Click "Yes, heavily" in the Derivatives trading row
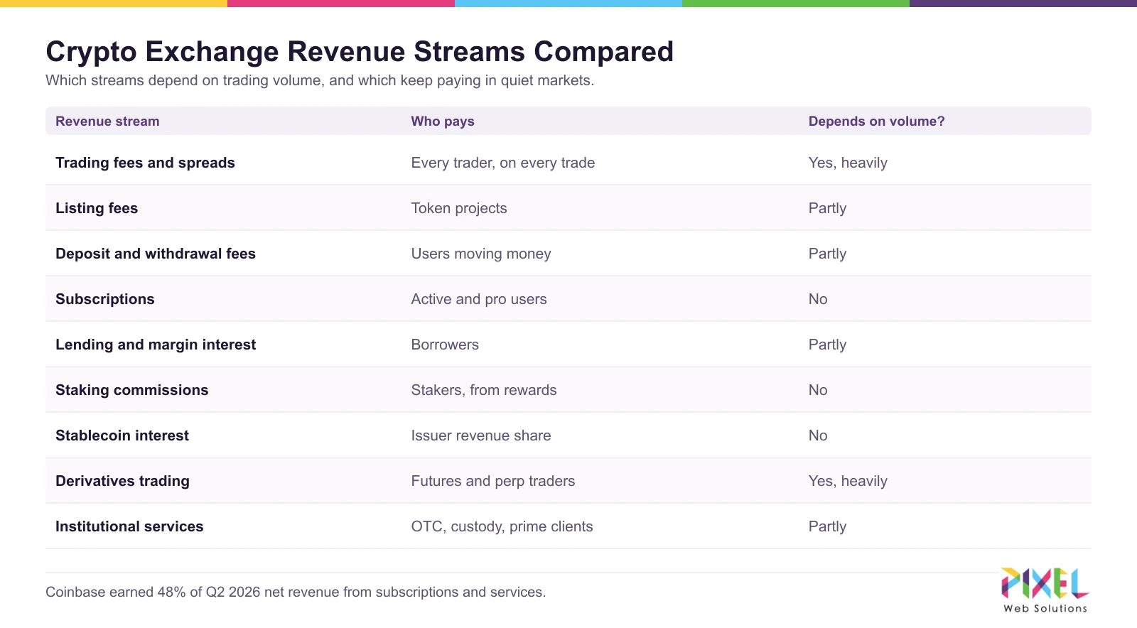Image resolution: width=1137 pixels, height=628 pixels. tap(848, 481)
